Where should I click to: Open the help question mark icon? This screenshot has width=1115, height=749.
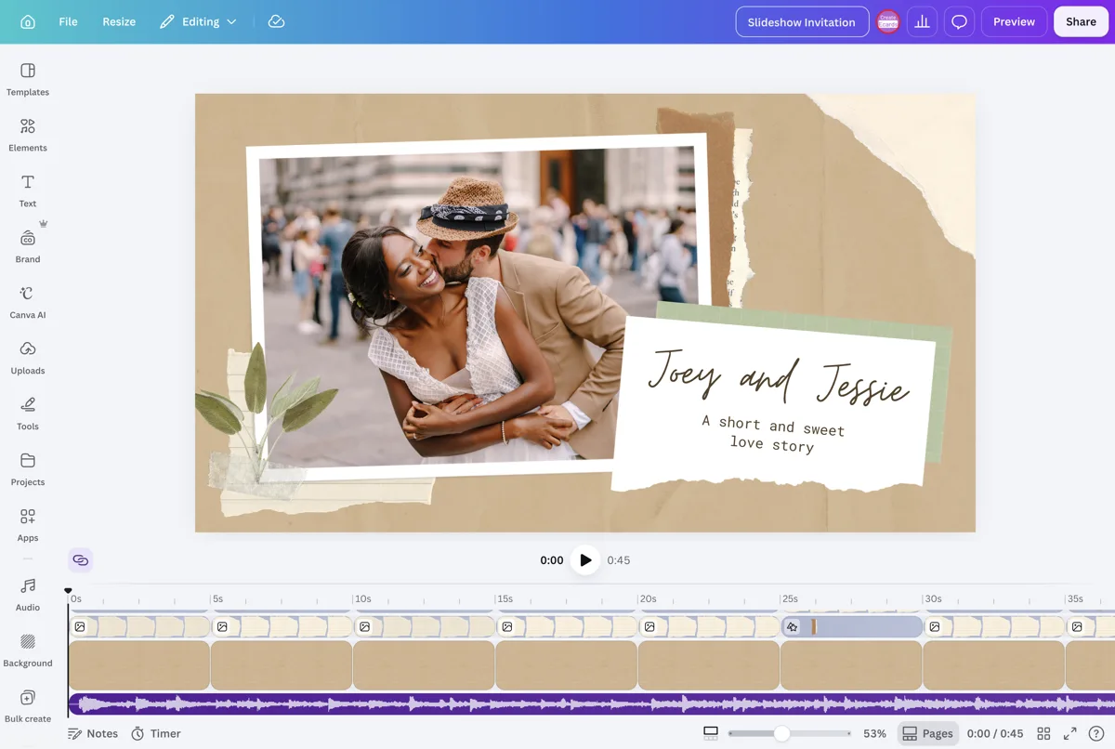[x=1095, y=733]
